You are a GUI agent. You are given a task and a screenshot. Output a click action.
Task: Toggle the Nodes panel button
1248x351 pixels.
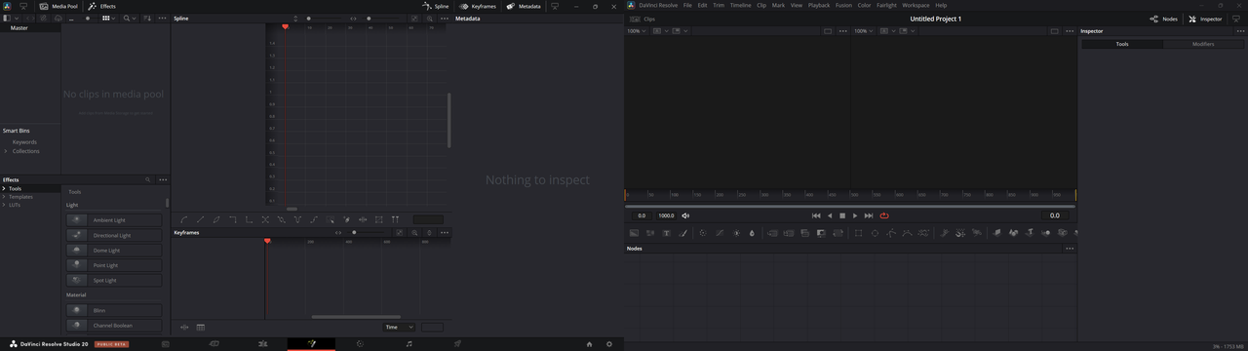[1164, 19]
